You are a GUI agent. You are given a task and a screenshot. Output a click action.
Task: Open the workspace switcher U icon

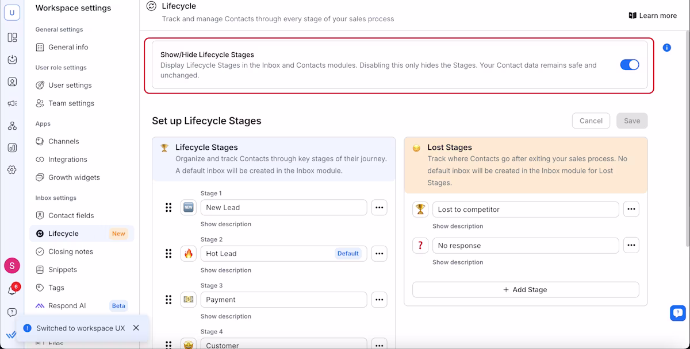coord(12,13)
